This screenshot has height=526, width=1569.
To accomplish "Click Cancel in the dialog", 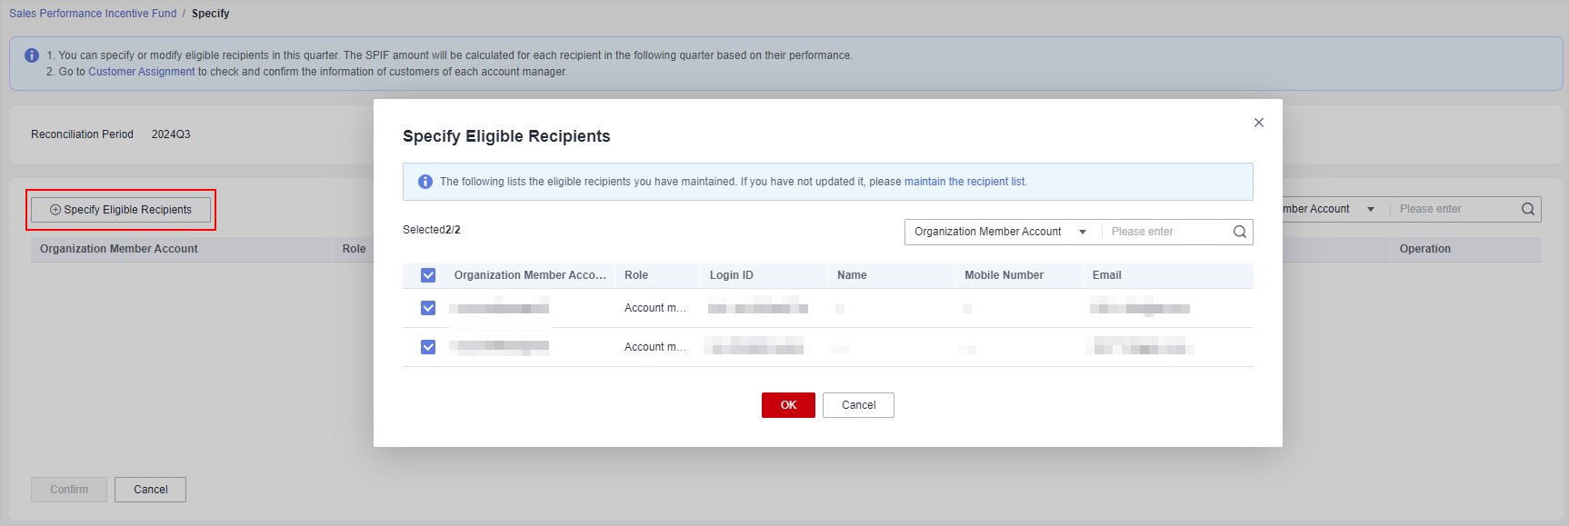I will [858, 405].
